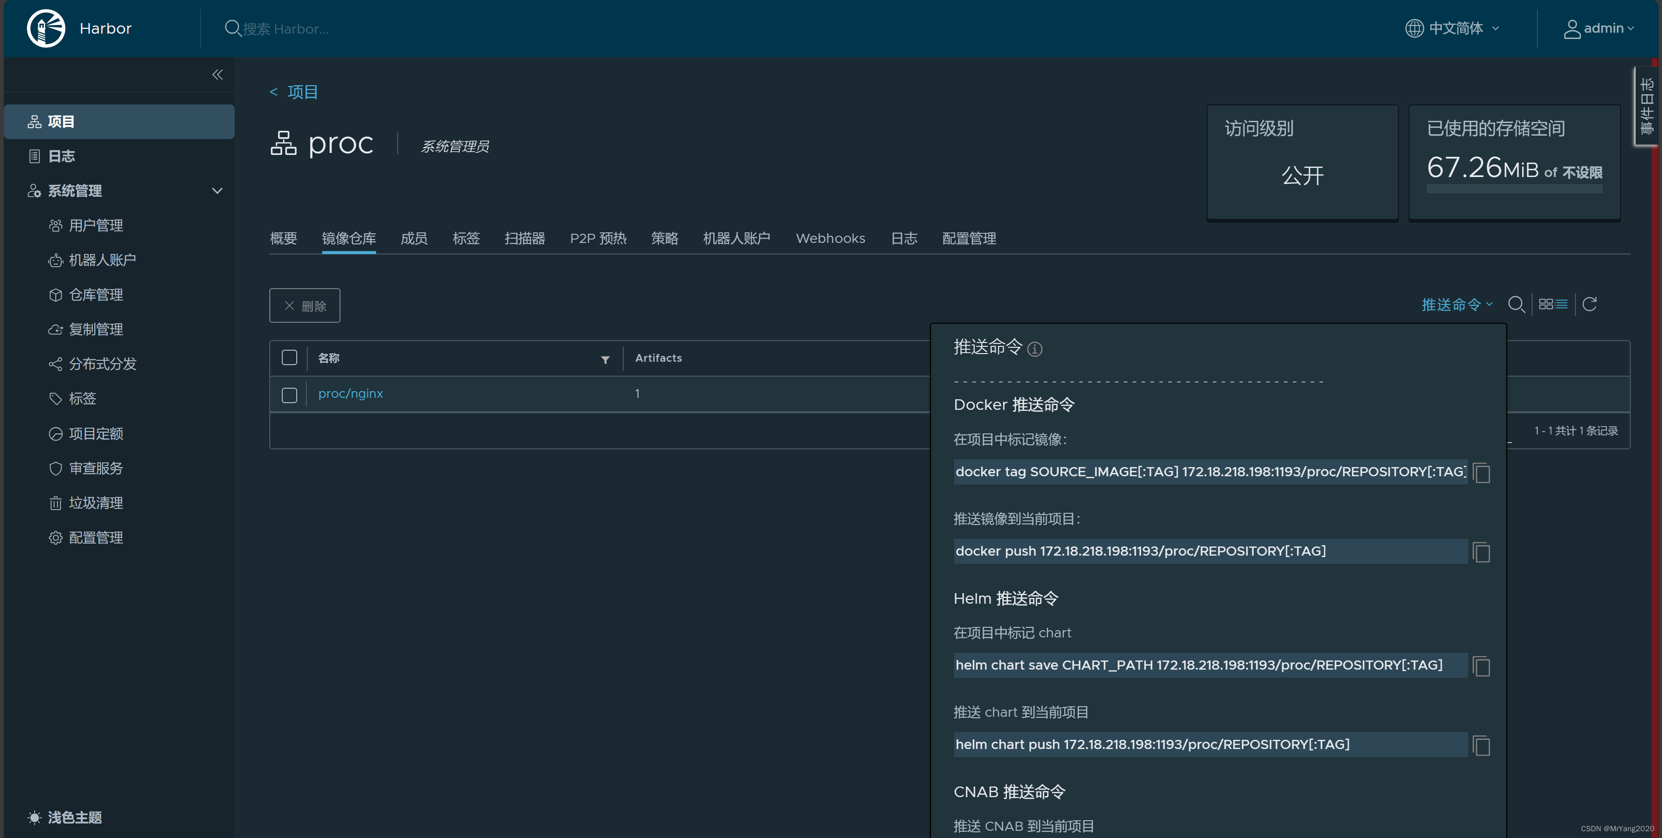This screenshot has width=1662, height=838.
Task: Open the proc/nginx repository
Action: (350, 393)
